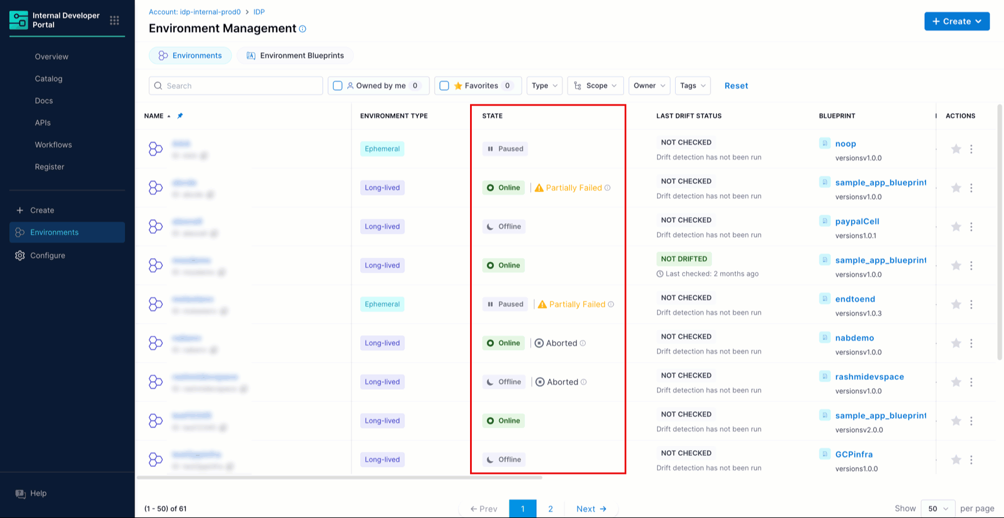Toggle the Owned by me checkbox

(338, 86)
